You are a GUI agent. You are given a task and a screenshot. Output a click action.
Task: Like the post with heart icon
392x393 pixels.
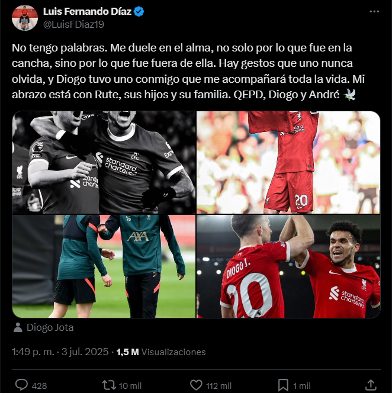click(196, 385)
